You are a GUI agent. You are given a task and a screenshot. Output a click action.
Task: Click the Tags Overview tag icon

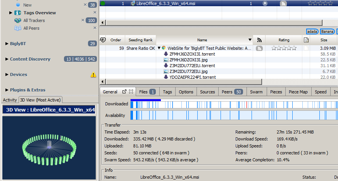click(x=18, y=13)
